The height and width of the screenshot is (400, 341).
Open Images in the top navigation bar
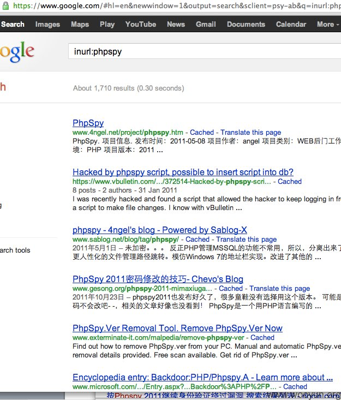pyautogui.click(x=47, y=24)
